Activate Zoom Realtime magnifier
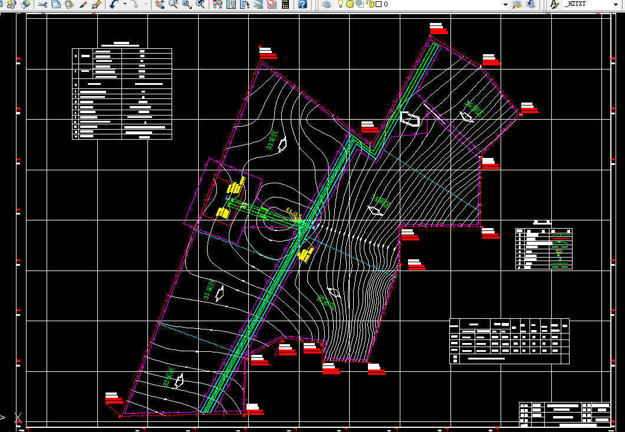This screenshot has height=432, width=625. 173,4
